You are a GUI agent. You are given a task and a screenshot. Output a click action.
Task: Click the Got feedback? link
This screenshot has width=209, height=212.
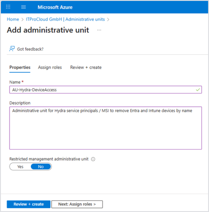[x=30, y=49]
